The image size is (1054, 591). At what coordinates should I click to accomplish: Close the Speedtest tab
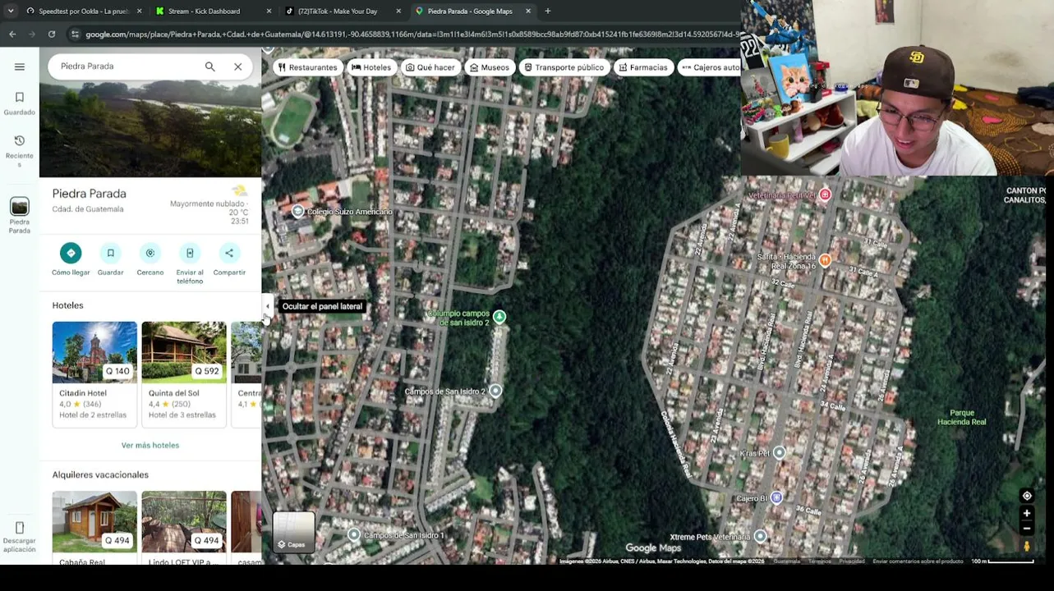pyautogui.click(x=139, y=11)
